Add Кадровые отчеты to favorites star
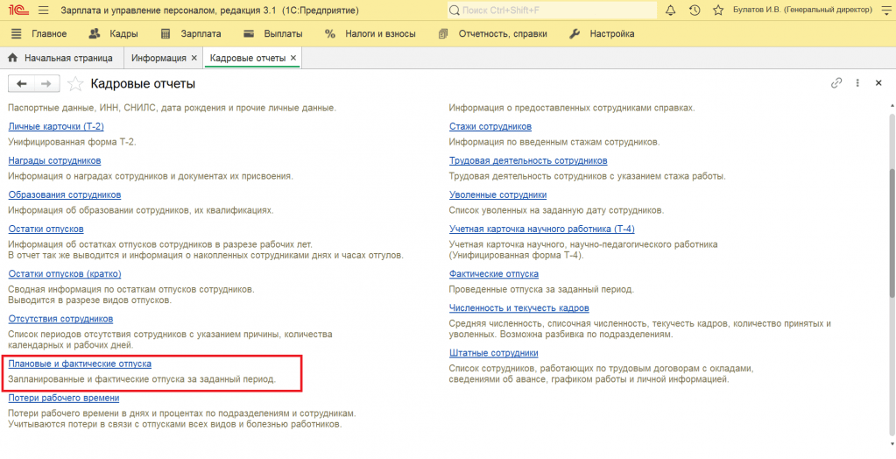Viewport: 896px width, 459px height. tap(76, 84)
